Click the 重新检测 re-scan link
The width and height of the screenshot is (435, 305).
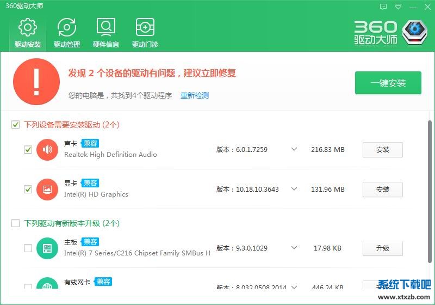point(195,95)
